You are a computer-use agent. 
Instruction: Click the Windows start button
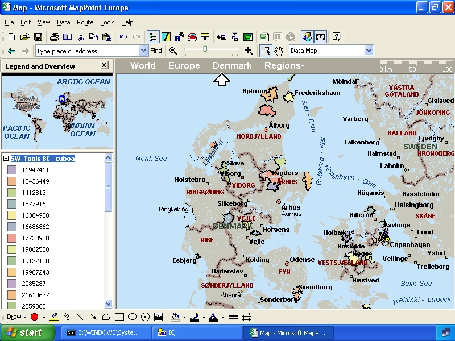(x=28, y=332)
